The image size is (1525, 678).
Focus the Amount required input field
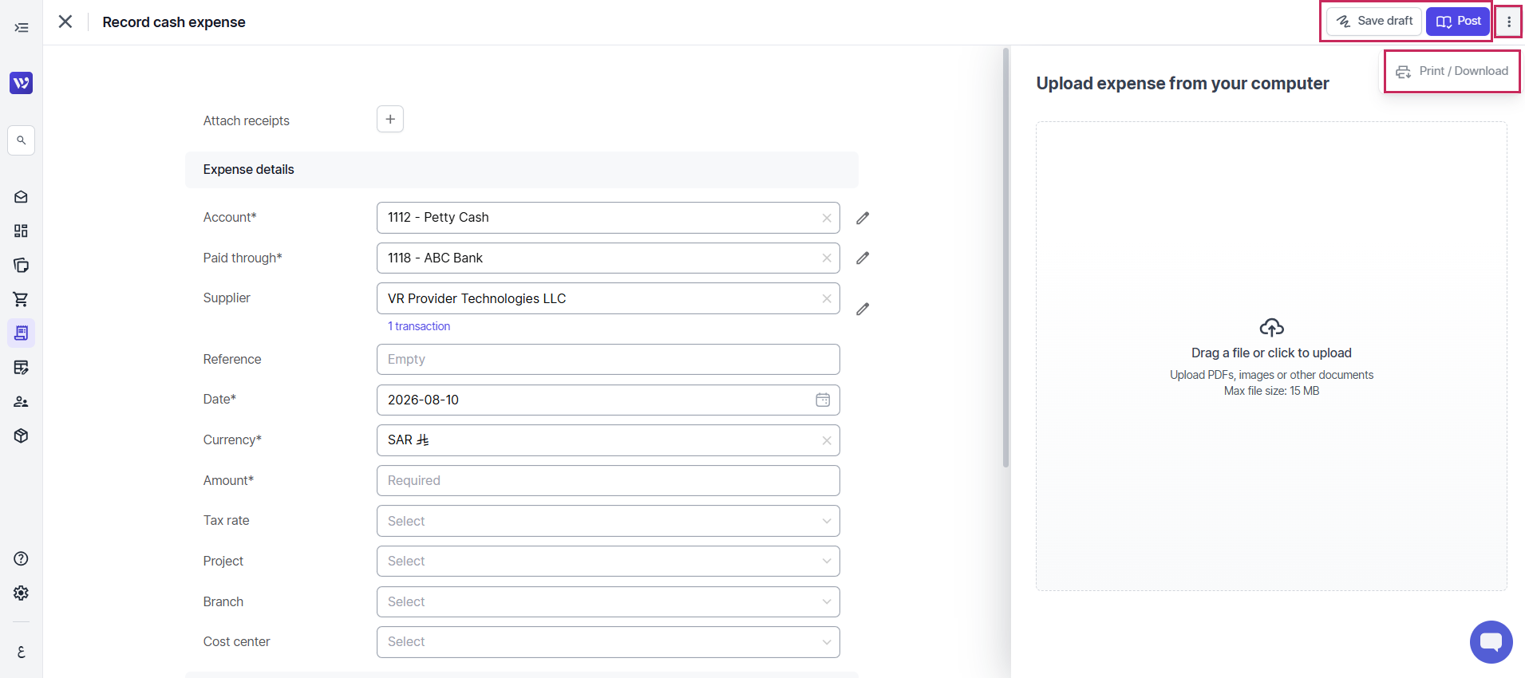point(608,481)
